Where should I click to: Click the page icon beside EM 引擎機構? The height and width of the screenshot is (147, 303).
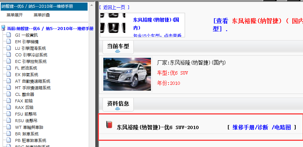(9, 42)
